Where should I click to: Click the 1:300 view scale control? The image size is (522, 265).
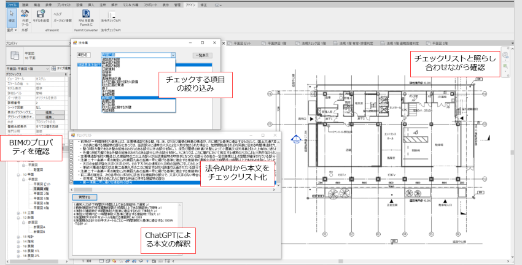pos(87,261)
